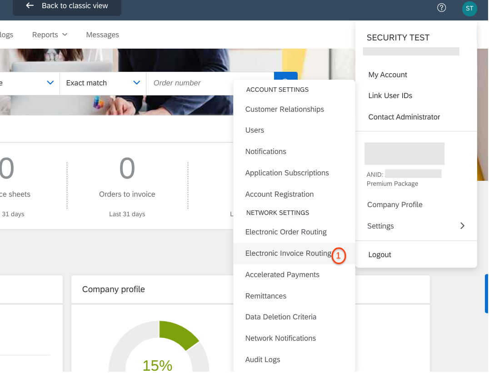Select Network Notifications
Viewport: 489px width, 373px height.
click(x=280, y=338)
